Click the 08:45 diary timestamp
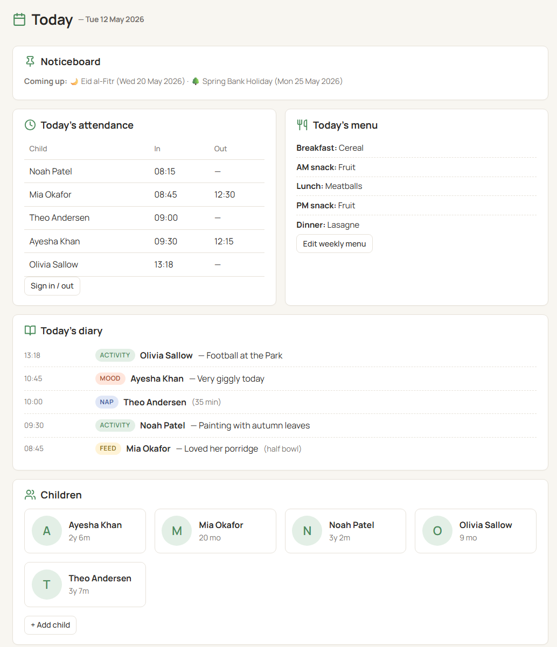 pos(33,448)
